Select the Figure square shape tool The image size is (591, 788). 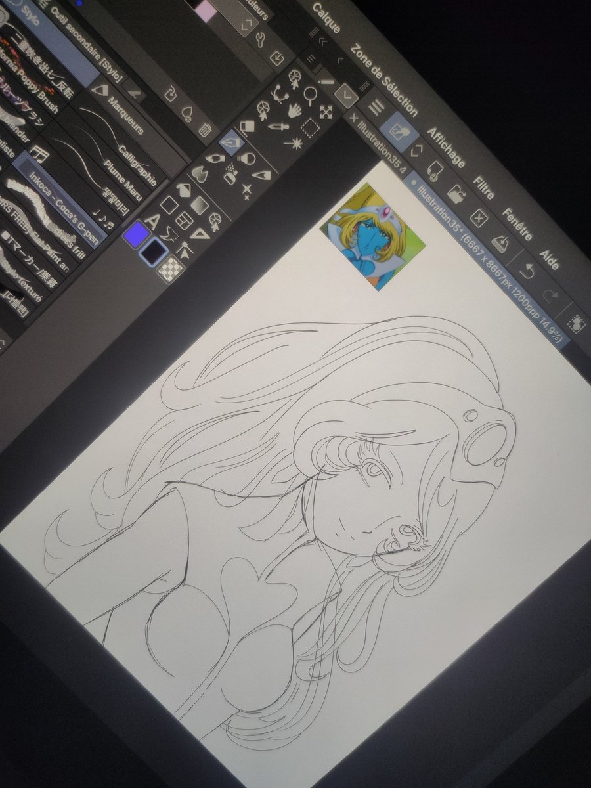click(x=168, y=206)
